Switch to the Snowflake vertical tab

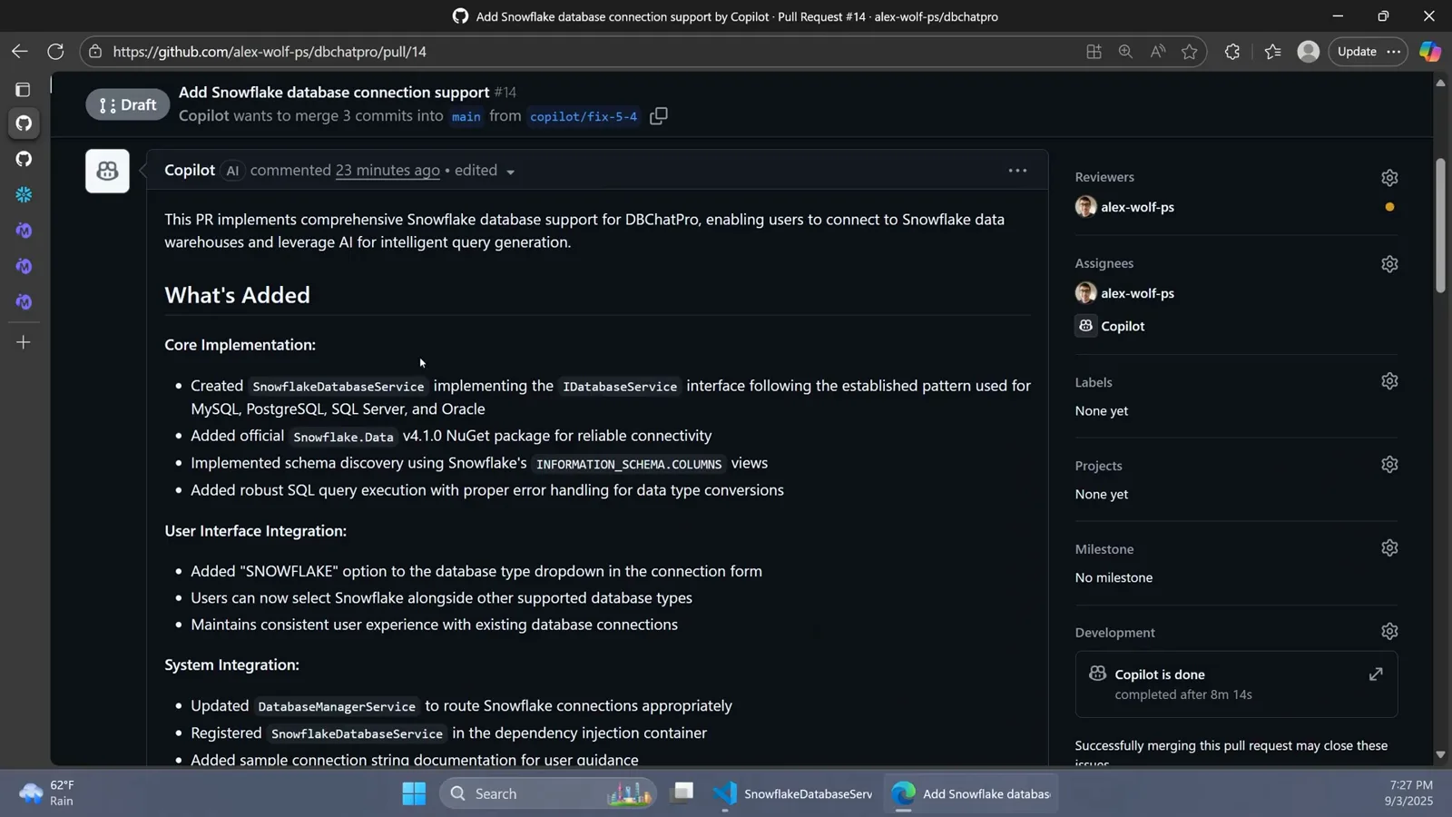tap(24, 194)
